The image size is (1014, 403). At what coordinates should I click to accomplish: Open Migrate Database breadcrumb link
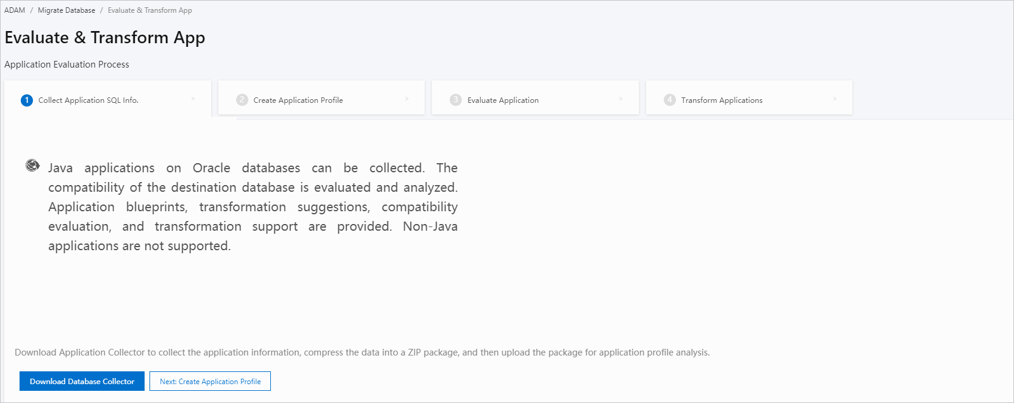click(67, 10)
